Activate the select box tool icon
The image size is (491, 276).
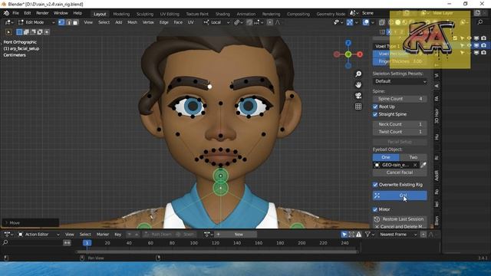(x=19, y=32)
